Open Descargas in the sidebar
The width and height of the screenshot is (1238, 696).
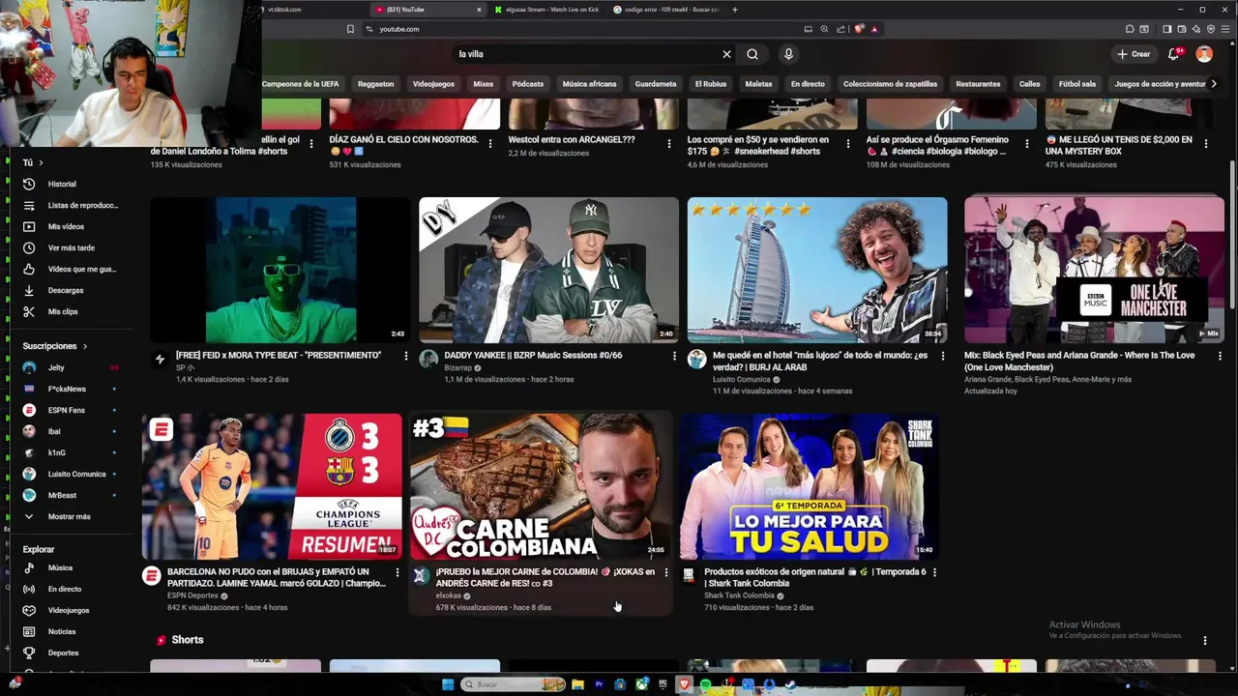(x=68, y=290)
